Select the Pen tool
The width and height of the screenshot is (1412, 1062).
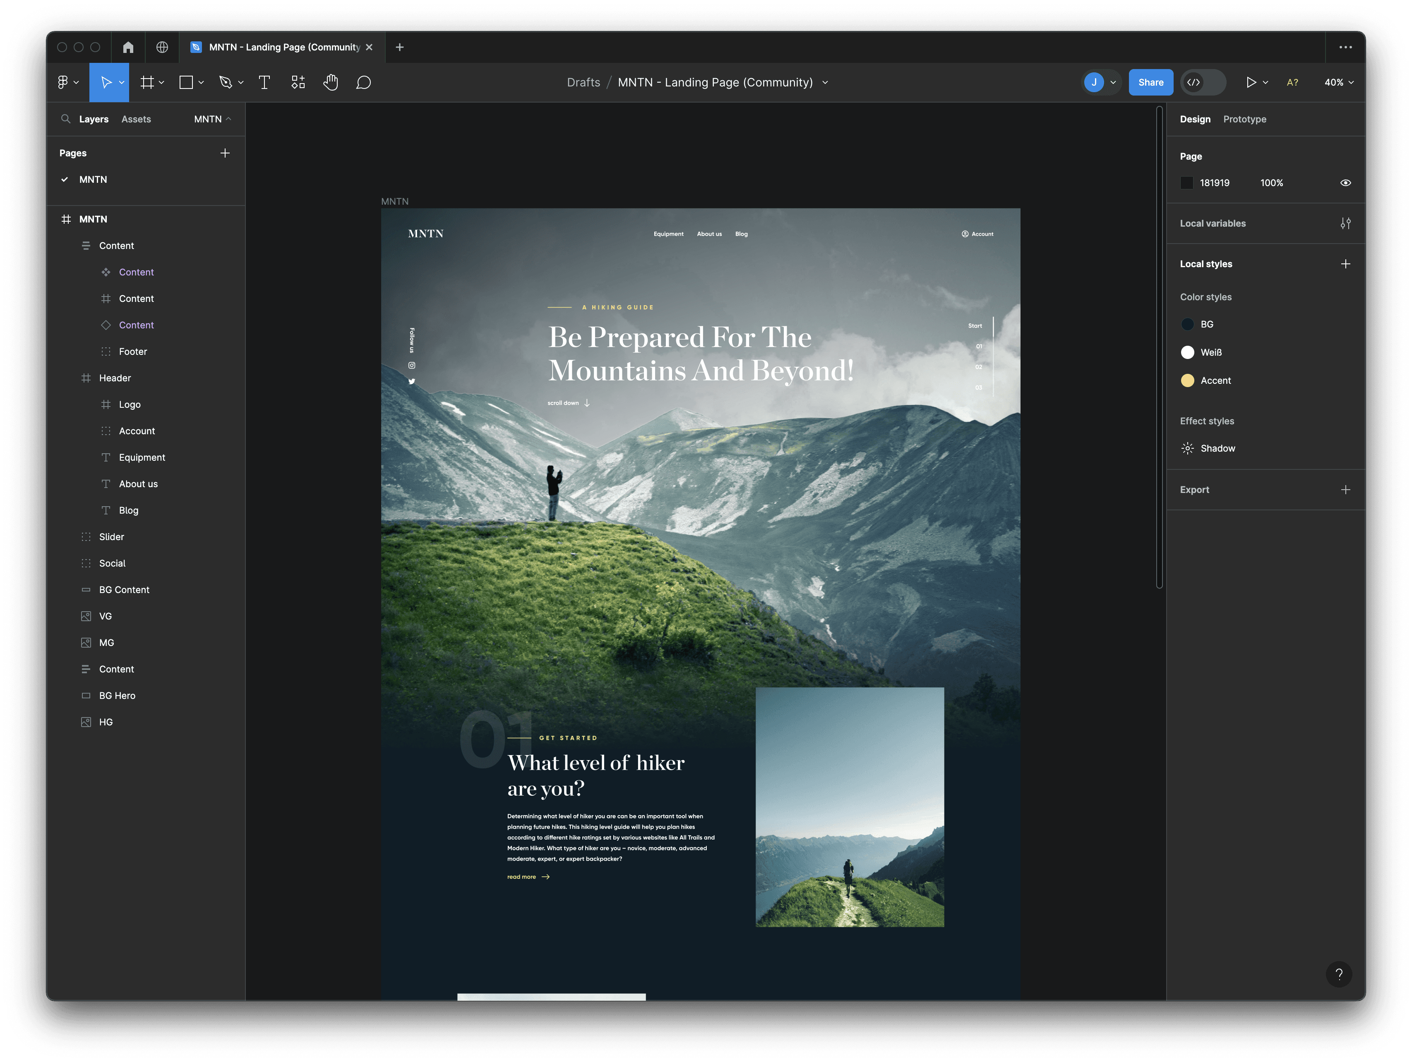pos(227,81)
